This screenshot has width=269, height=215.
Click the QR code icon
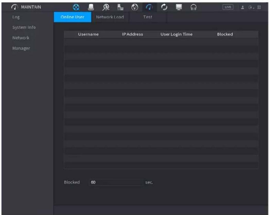coord(259,7)
